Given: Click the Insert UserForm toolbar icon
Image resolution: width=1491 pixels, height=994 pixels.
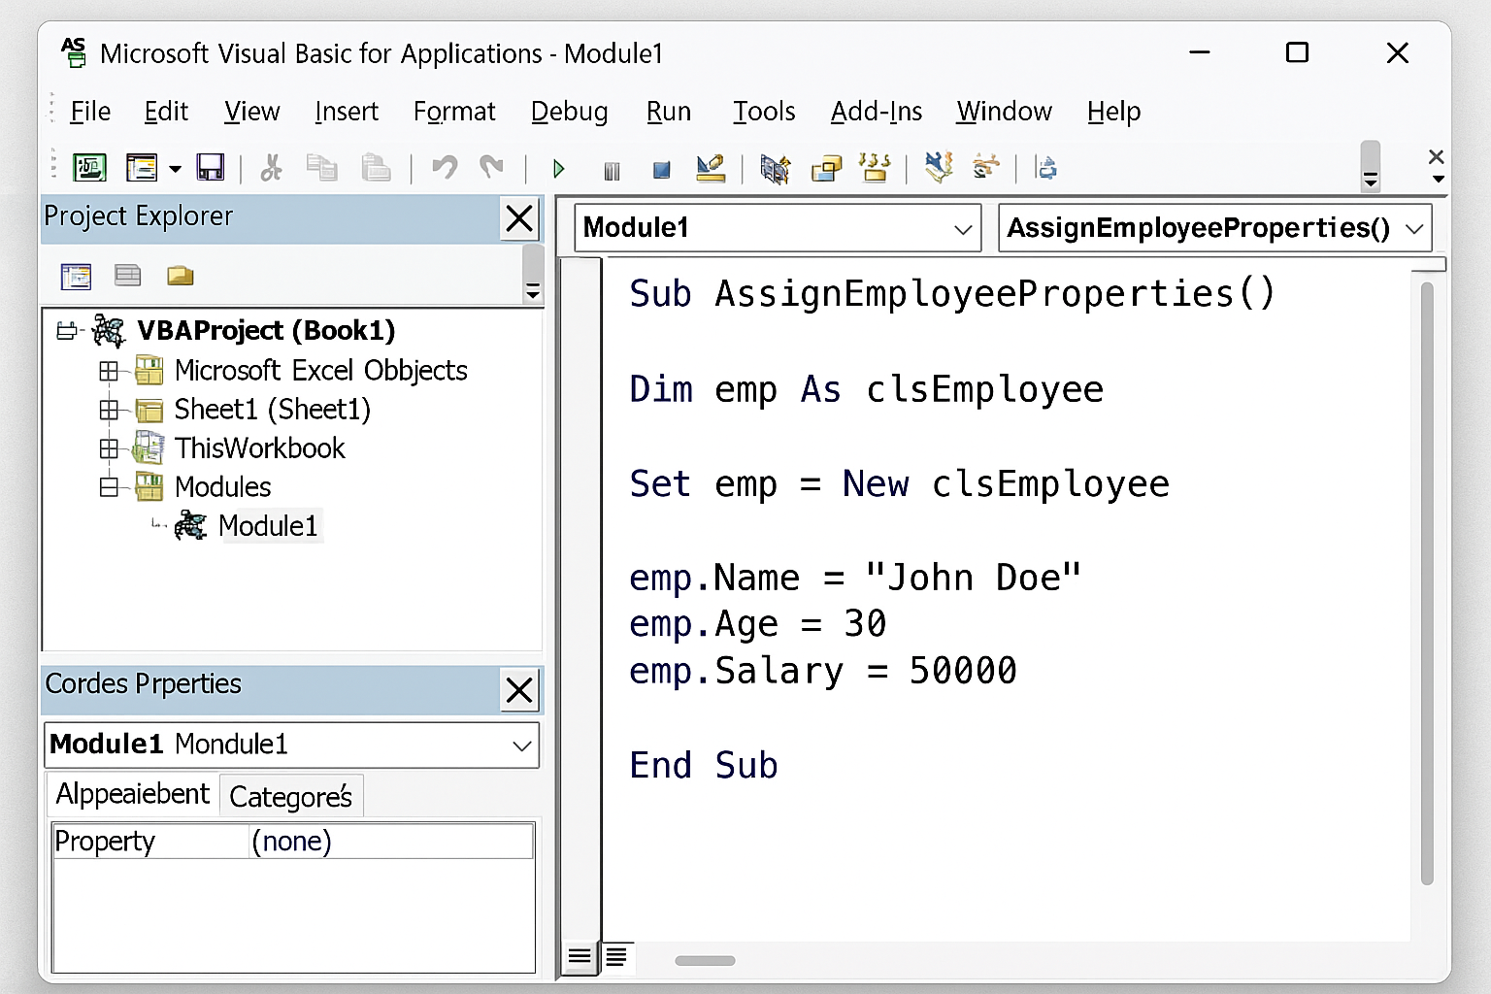Looking at the screenshot, I should pos(142,168).
